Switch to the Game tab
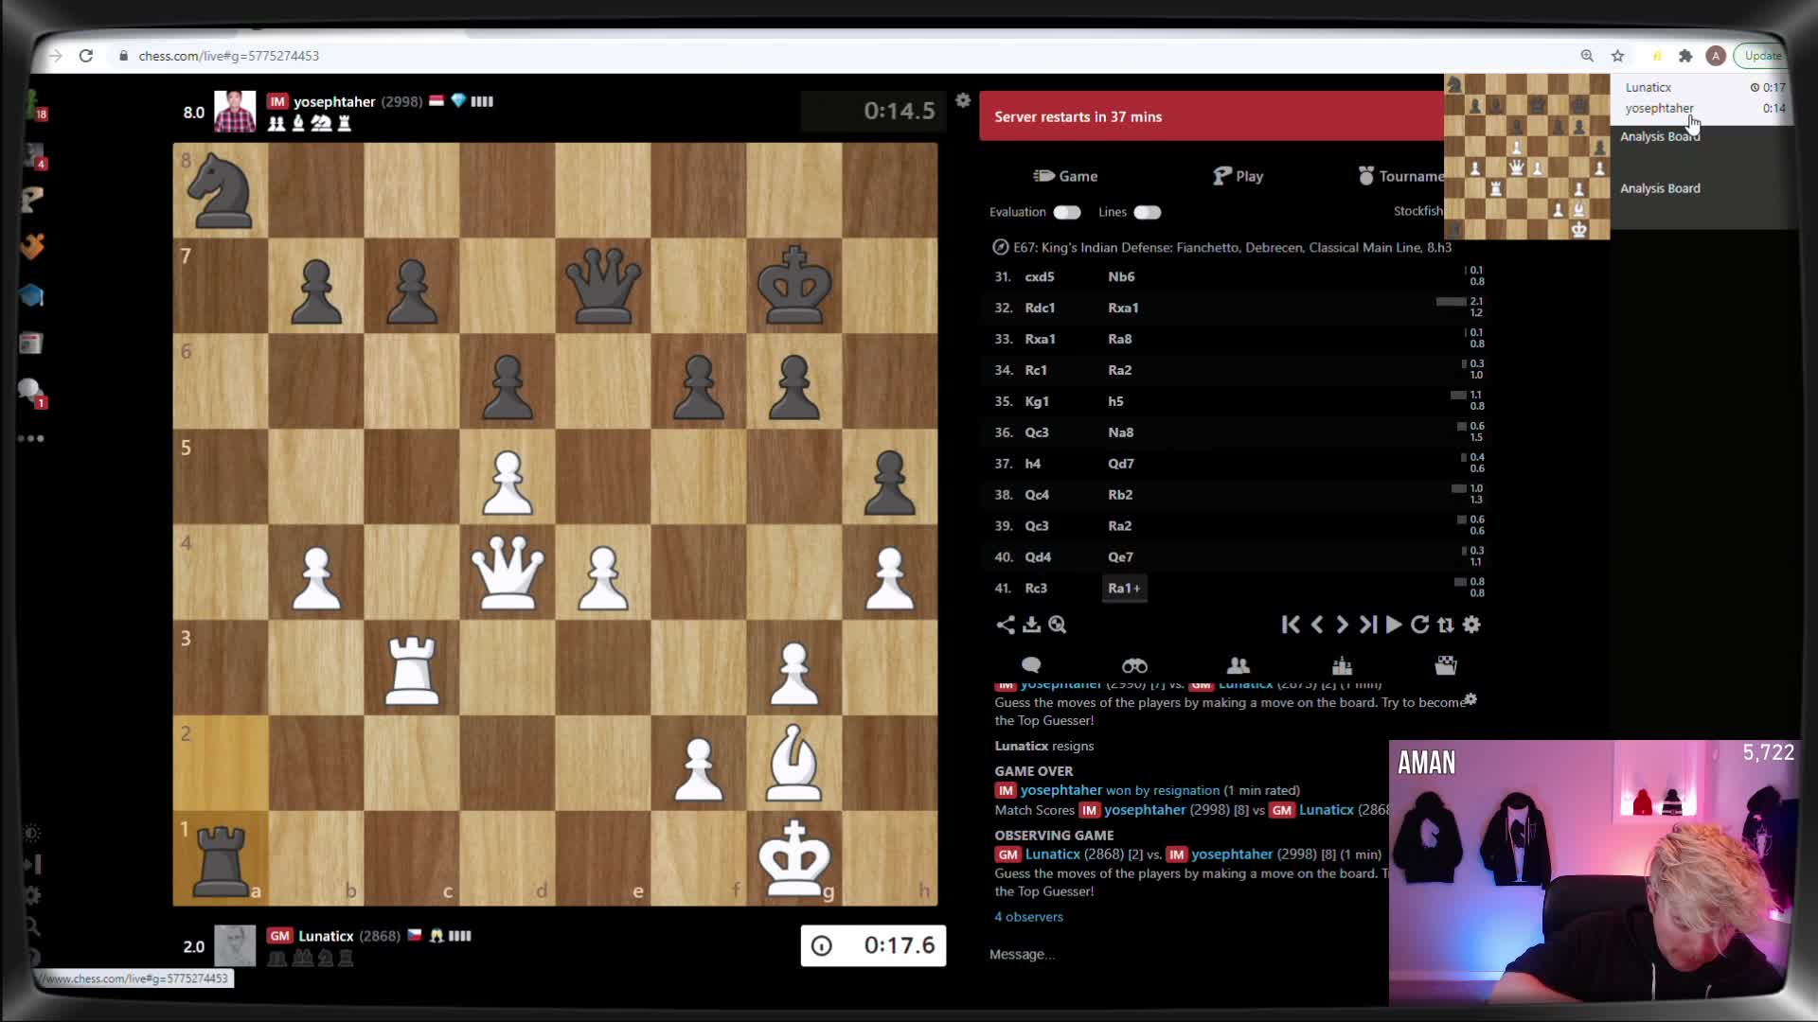 (1066, 176)
